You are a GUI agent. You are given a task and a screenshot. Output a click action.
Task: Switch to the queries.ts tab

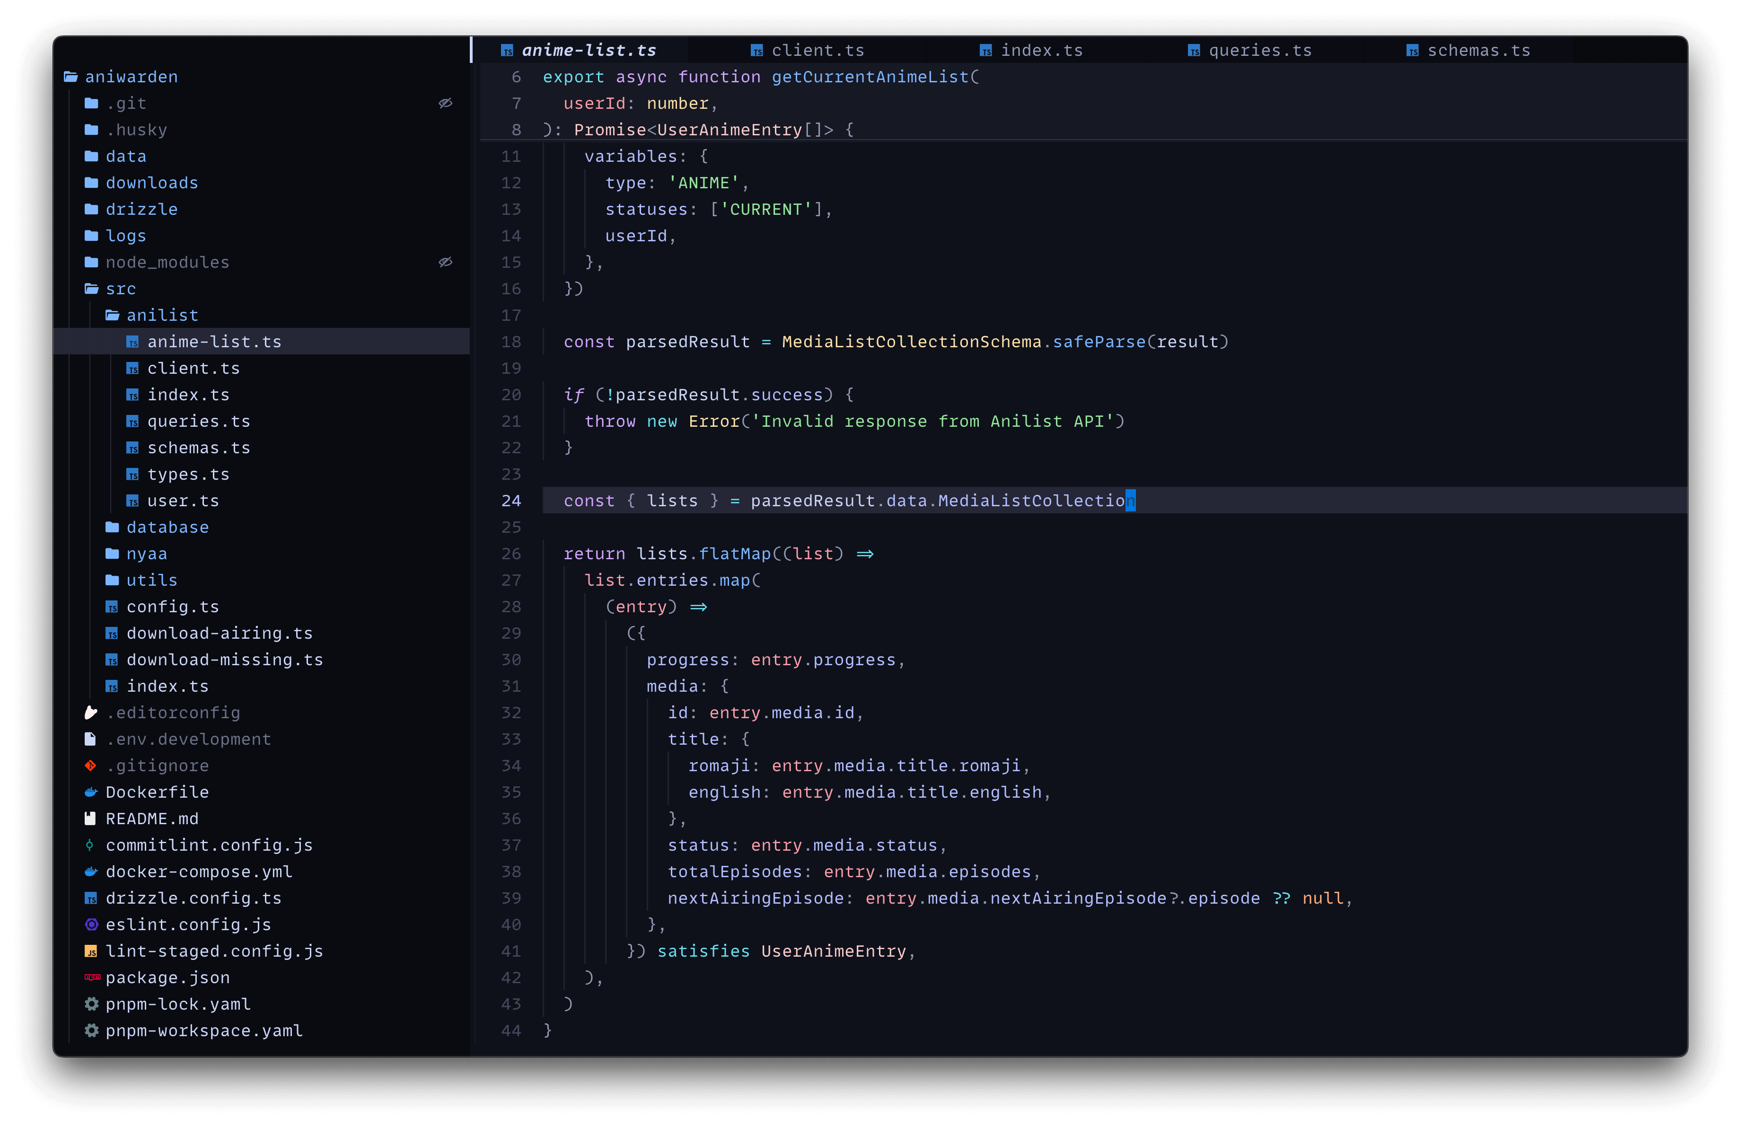click(1249, 51)
